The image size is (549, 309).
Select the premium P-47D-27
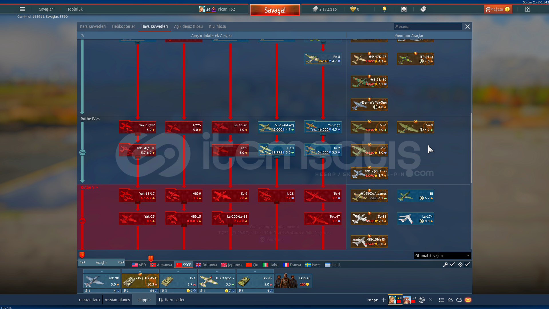click(x=369, y=59)
